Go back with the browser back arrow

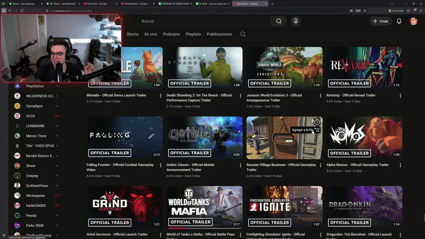click(x=10, y=11)
